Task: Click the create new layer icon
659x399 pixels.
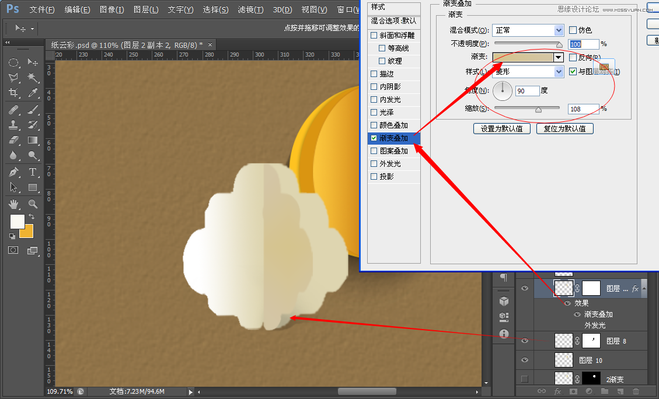Action: click(620, 391)
